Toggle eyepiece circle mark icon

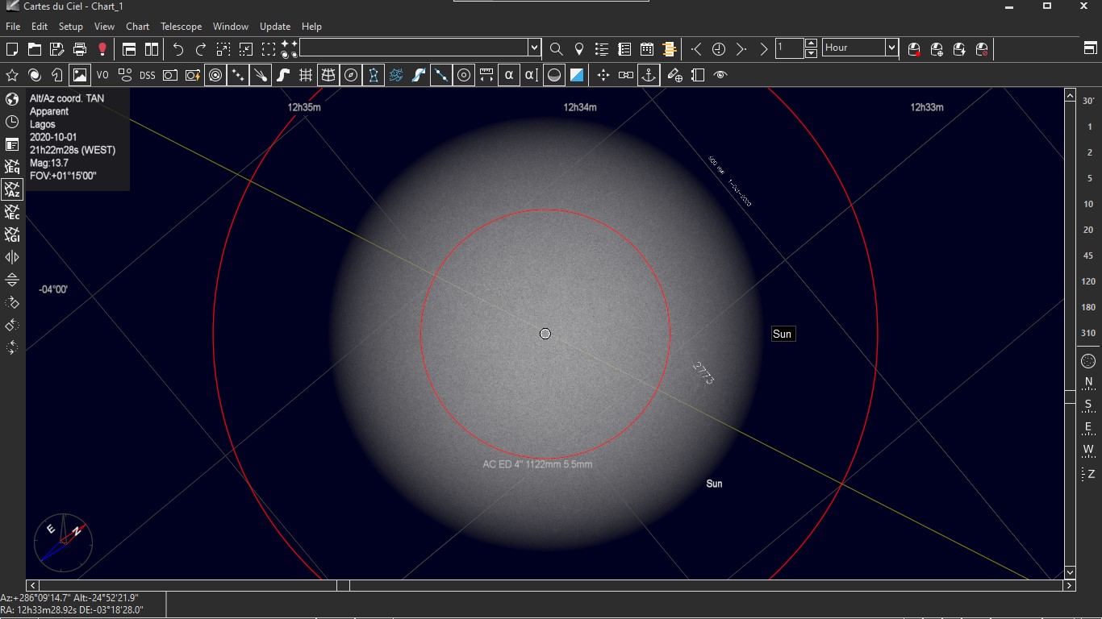[464, 75]
